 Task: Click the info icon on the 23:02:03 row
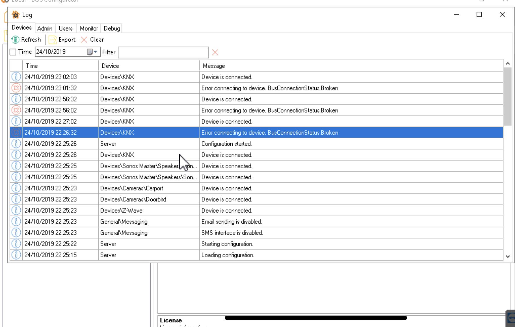click(x=16, y=77)
